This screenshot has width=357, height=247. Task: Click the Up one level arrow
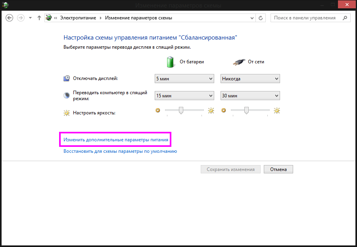coord(39,18)
